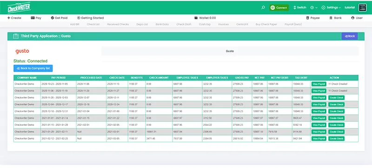The height and width of the screenshot is (168, 372).
Task: Click Back to Company list button
Action: click(x=33, y=68)
